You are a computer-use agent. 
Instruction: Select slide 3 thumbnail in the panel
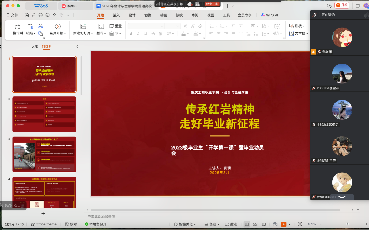(x=44, y=154)
